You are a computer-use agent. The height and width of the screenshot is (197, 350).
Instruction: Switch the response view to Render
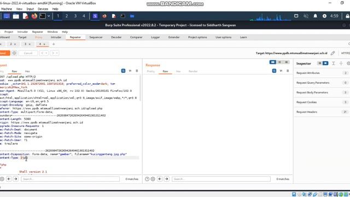tap(193, 71)
